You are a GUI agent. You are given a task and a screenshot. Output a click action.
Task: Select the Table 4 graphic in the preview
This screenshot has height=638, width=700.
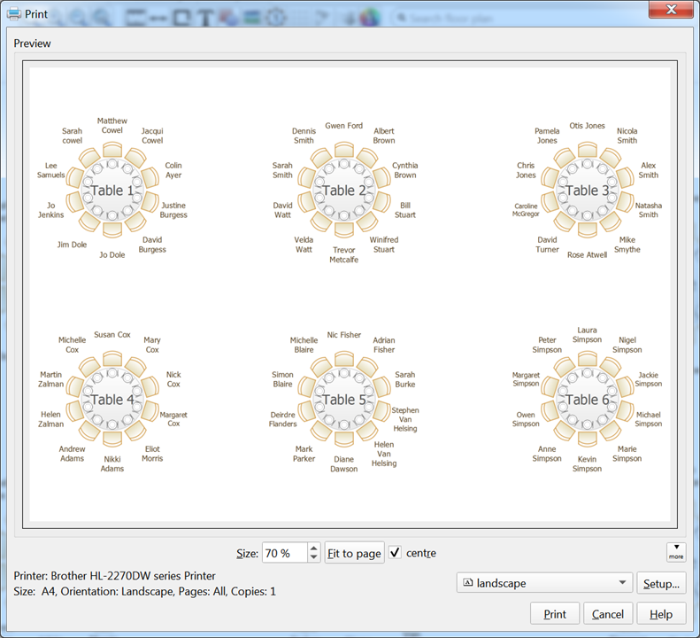[x=113, y=400]
